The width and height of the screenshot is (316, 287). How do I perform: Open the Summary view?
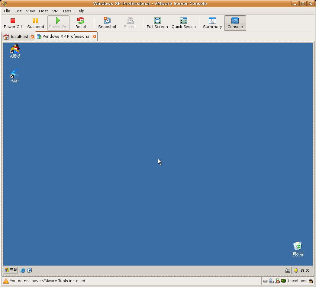click(x=212, y=23)
